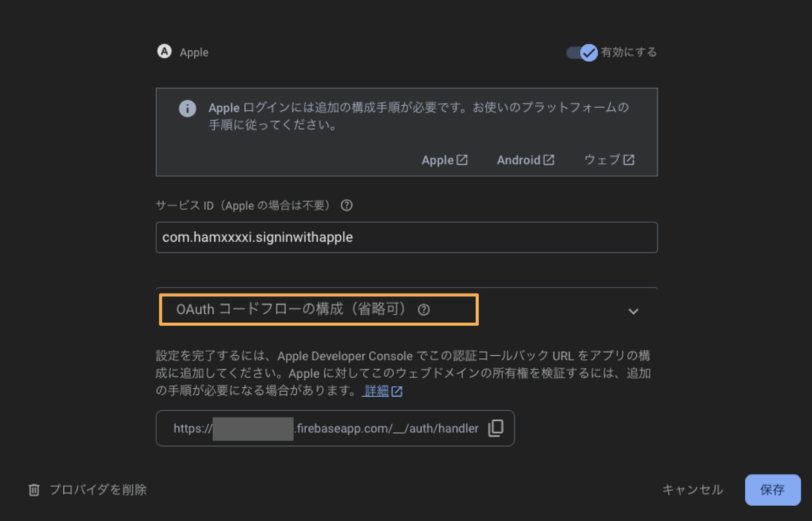
Task: Click the キャンセル button
Action: [692, 489]
